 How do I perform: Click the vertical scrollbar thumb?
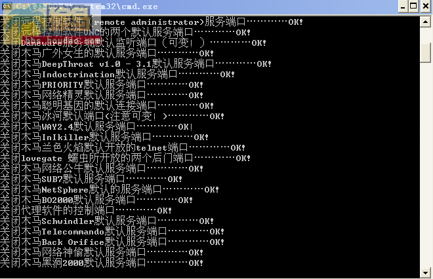pos(425,52)
